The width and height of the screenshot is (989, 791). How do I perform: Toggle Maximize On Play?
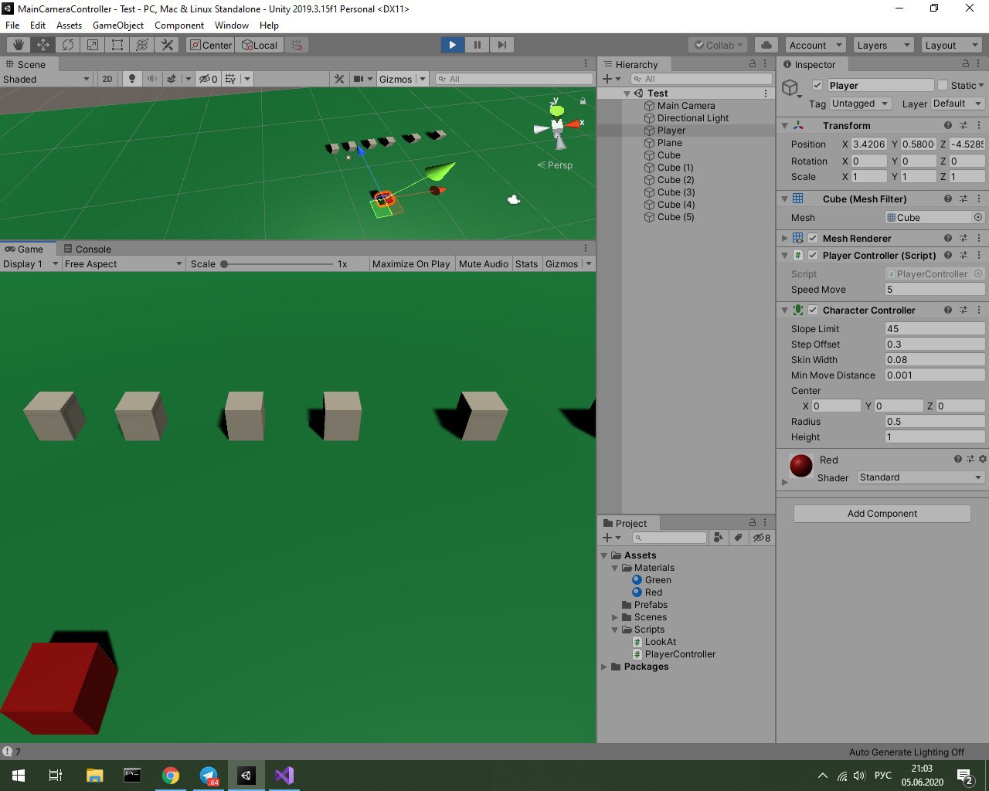pos(411,263)
